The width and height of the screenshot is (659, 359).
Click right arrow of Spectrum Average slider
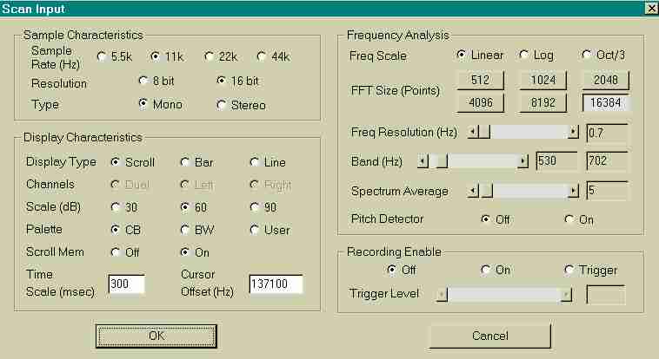tap(573, 191)
